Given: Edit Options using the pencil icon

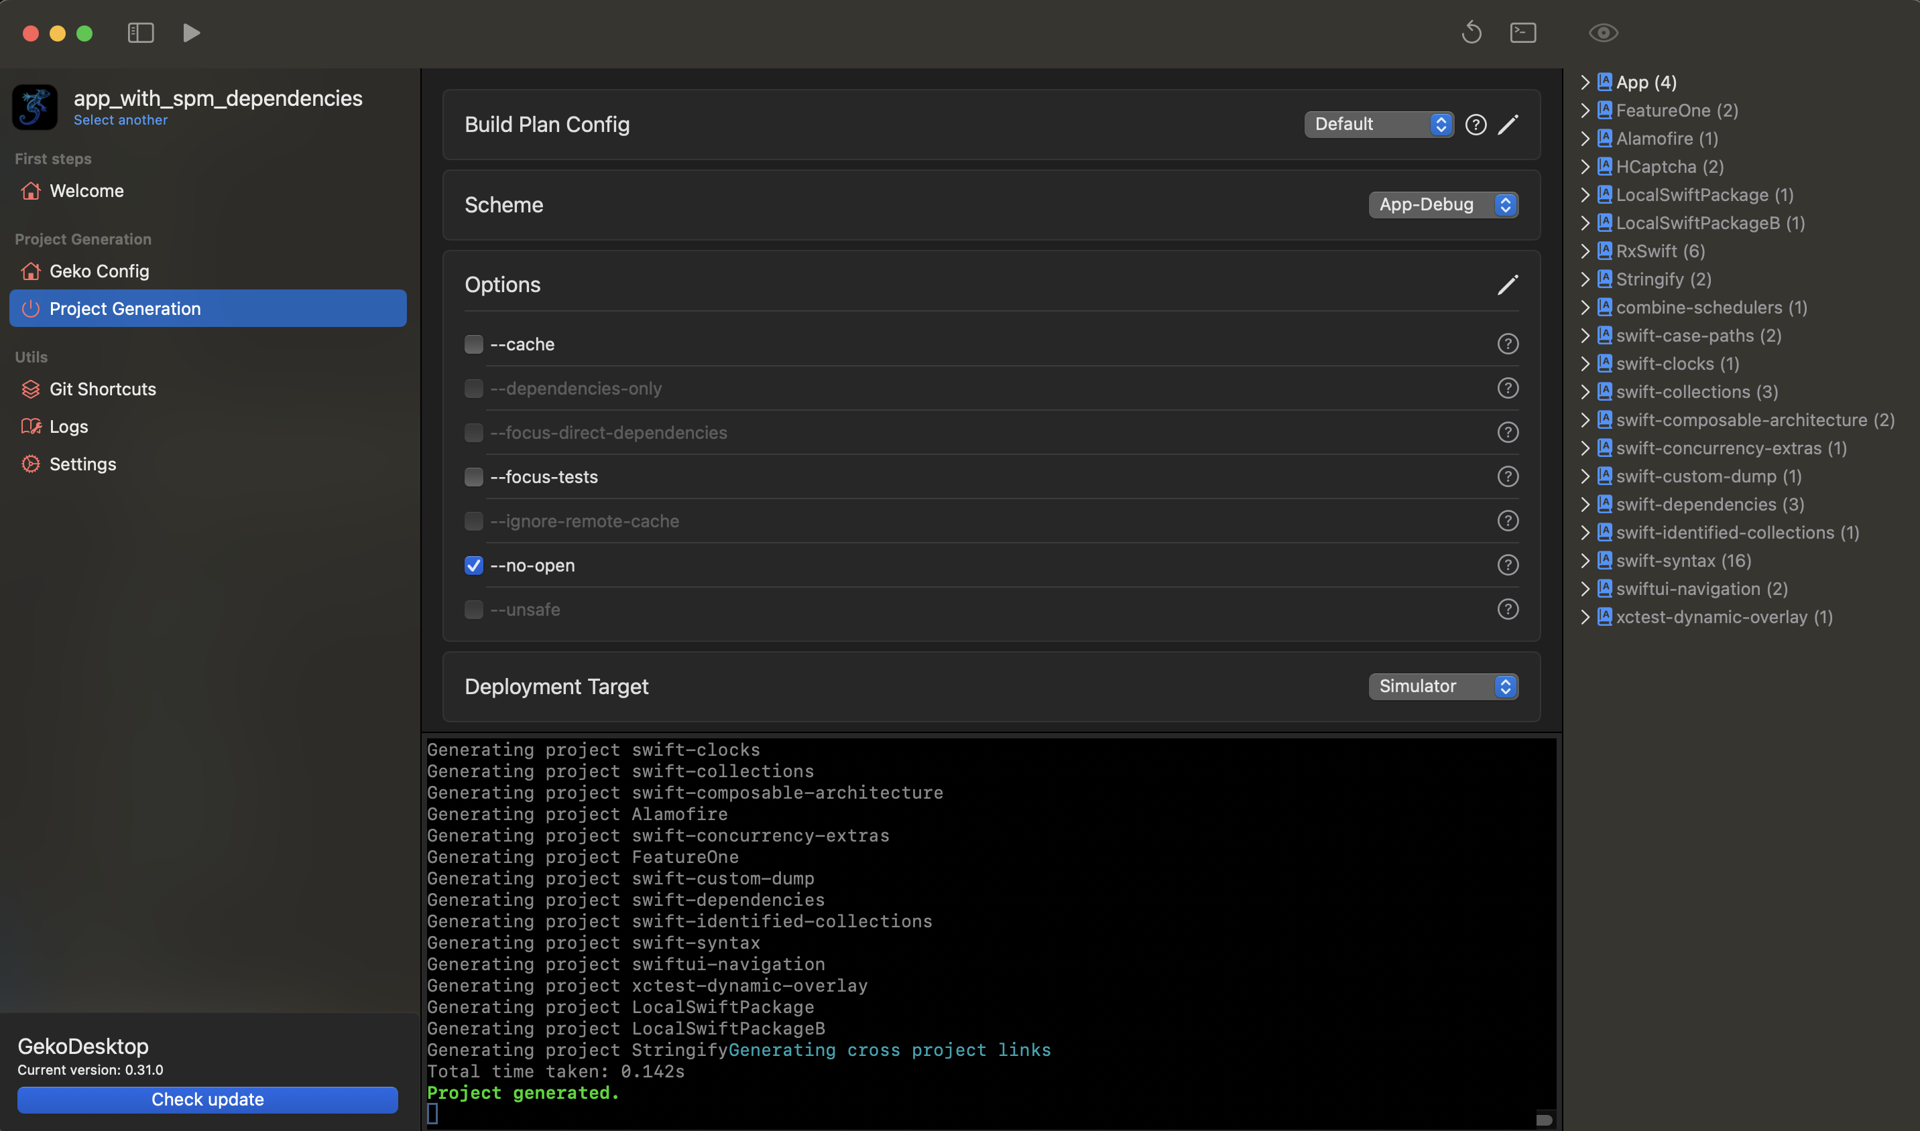Looking at the screenshot, I should point(1508,285).
